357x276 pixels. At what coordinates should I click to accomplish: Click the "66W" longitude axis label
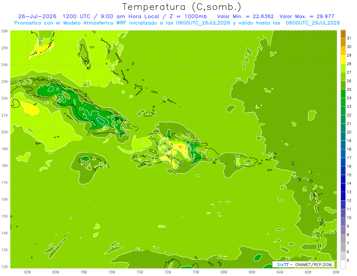252,272
